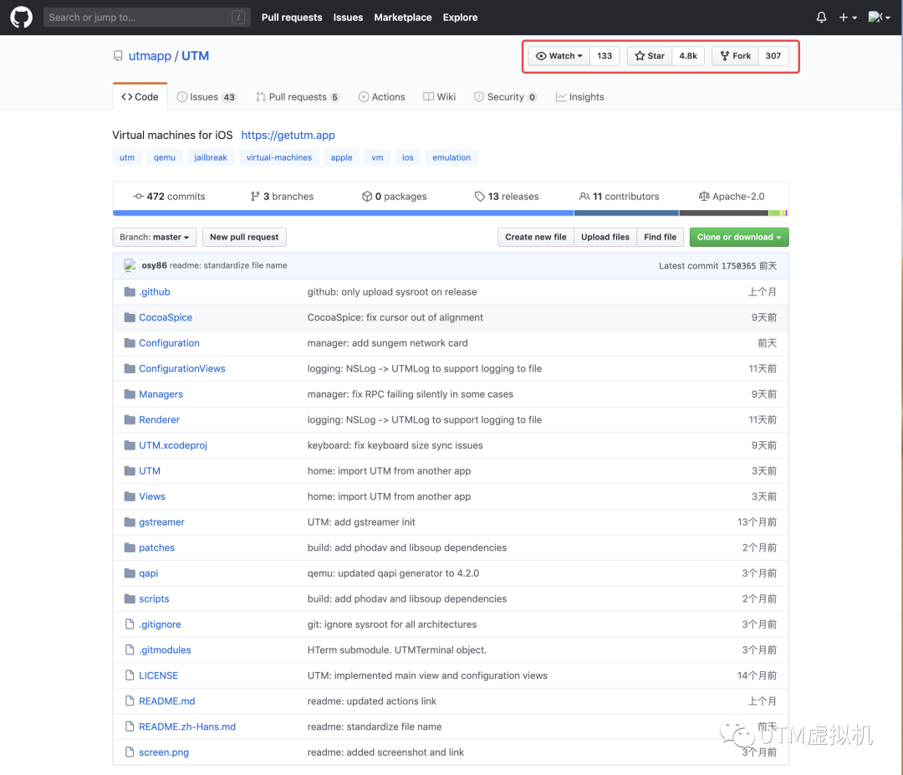
Task: Open the latest commit hash 1750365
Action: point(738,266)
